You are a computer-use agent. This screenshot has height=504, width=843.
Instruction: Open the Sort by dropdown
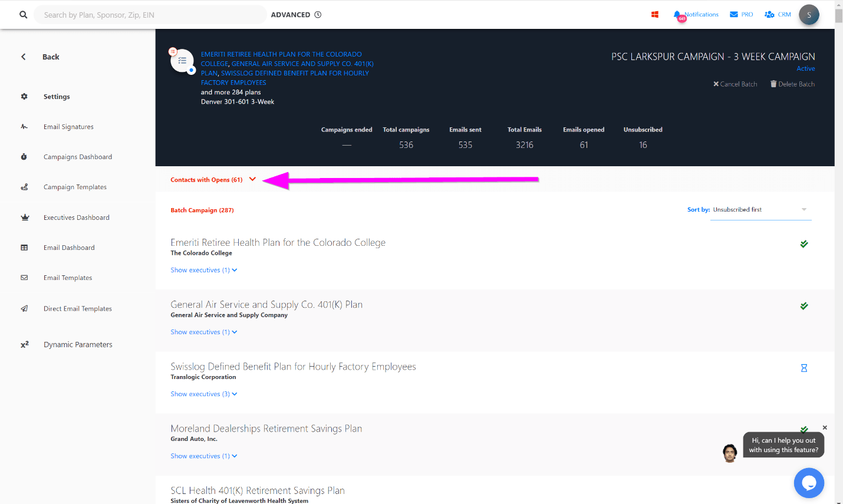point(760,210)
